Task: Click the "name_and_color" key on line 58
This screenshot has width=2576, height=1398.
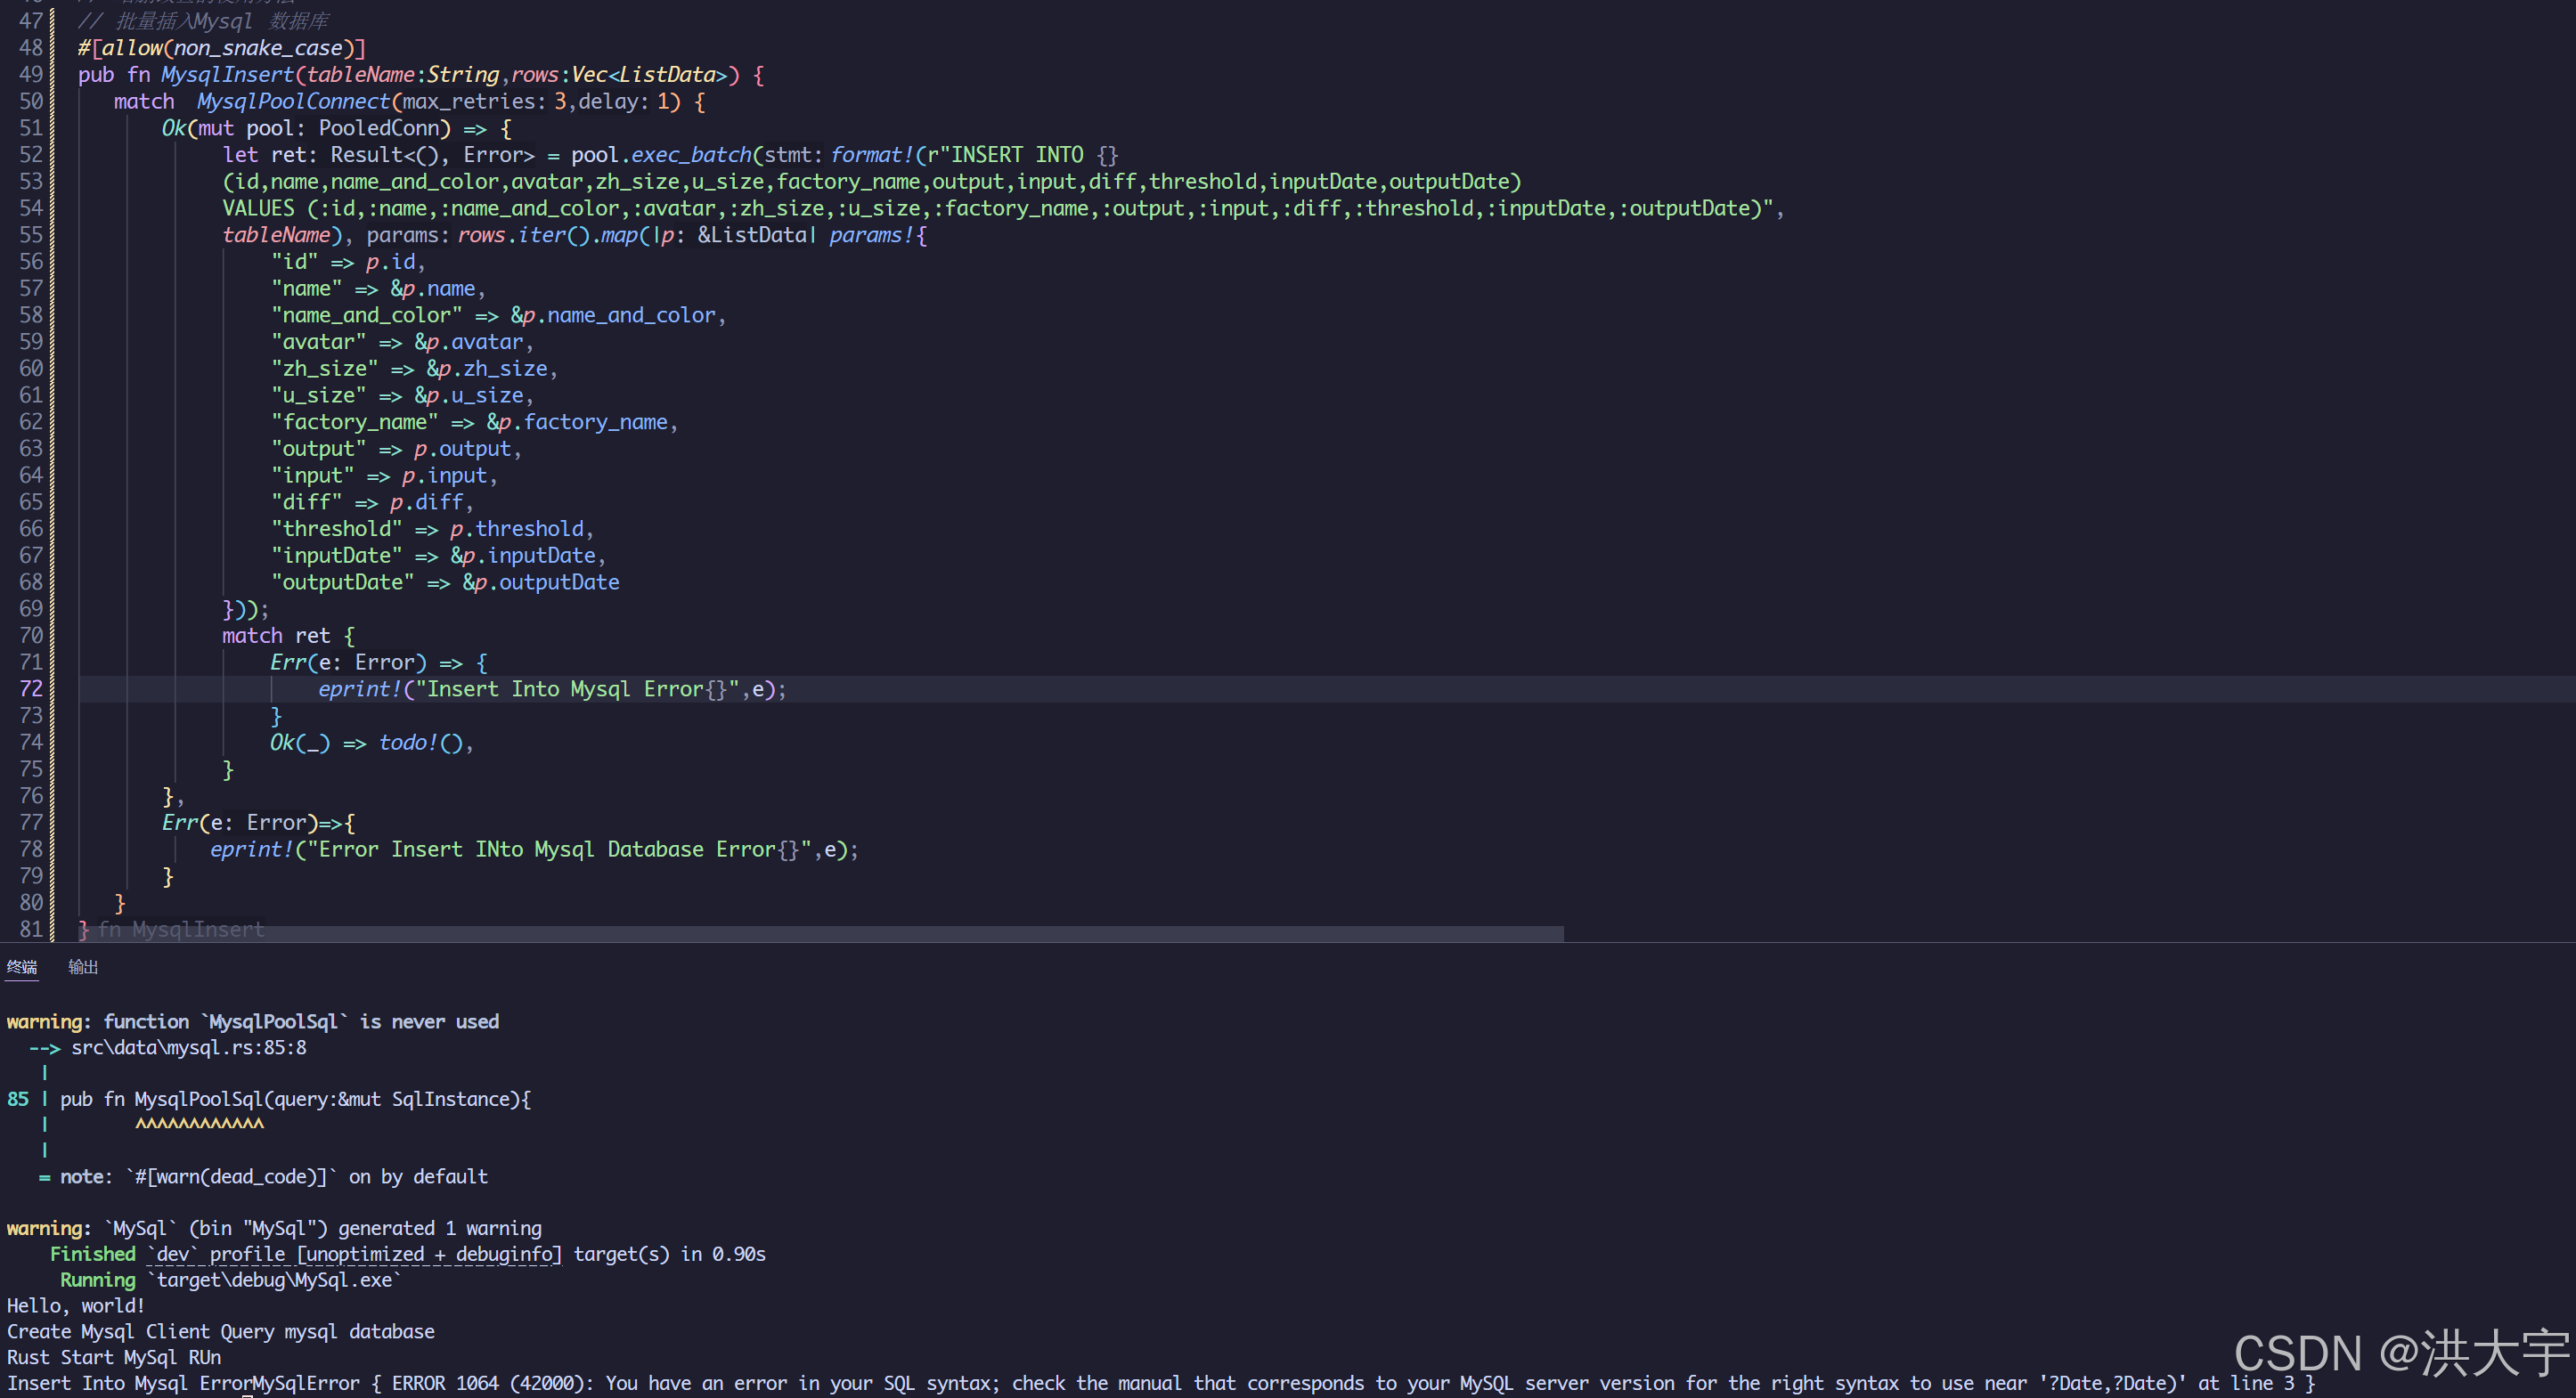Action: tap(367, 315)
